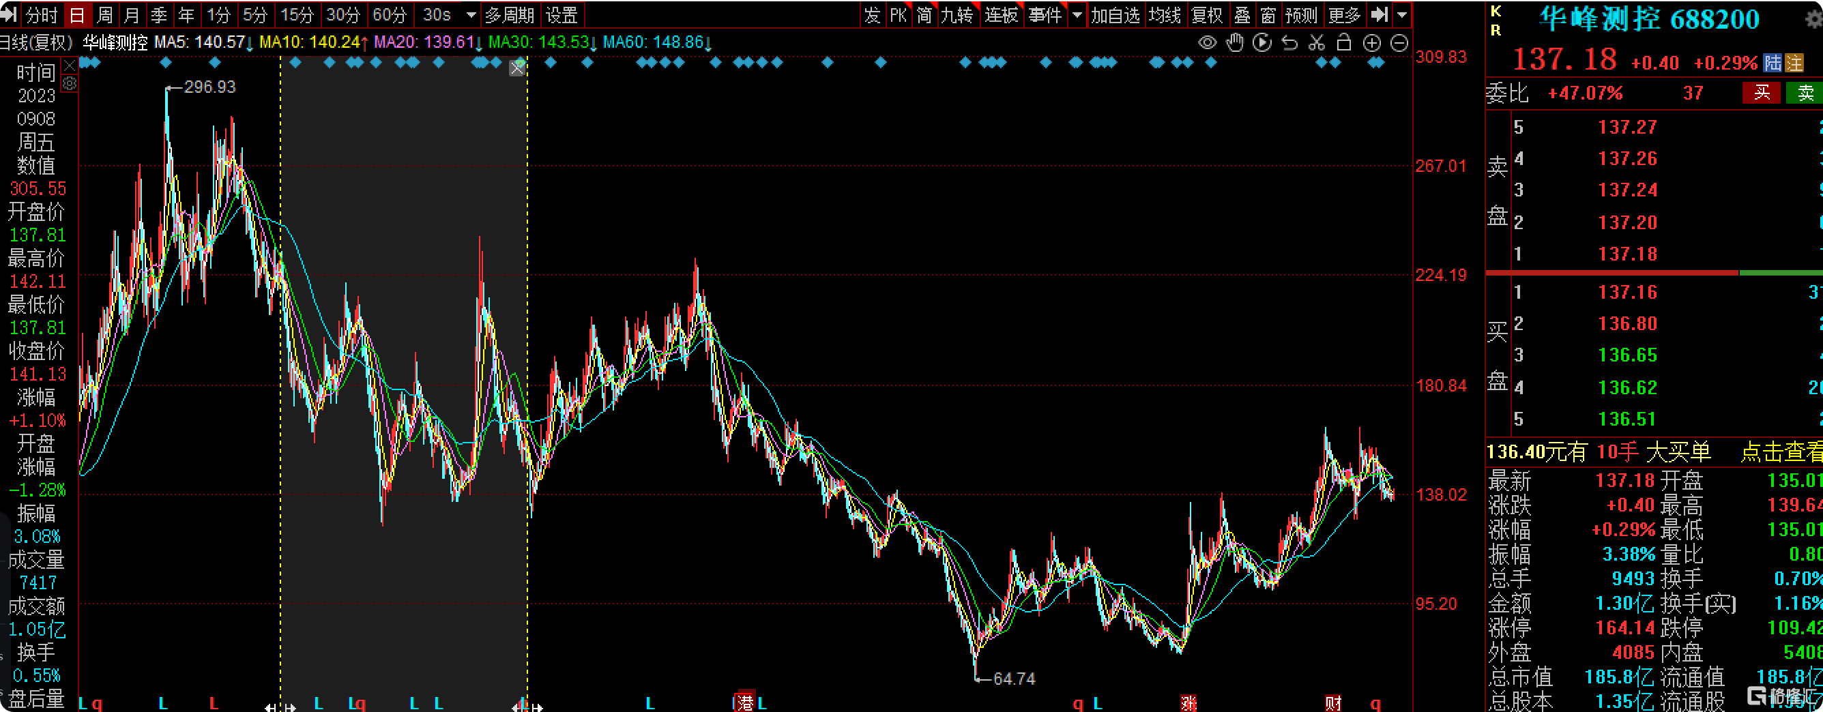This screenshot has height=712, width=1823.
Task: Click the R indicator letter icon
Action: 1496,31
